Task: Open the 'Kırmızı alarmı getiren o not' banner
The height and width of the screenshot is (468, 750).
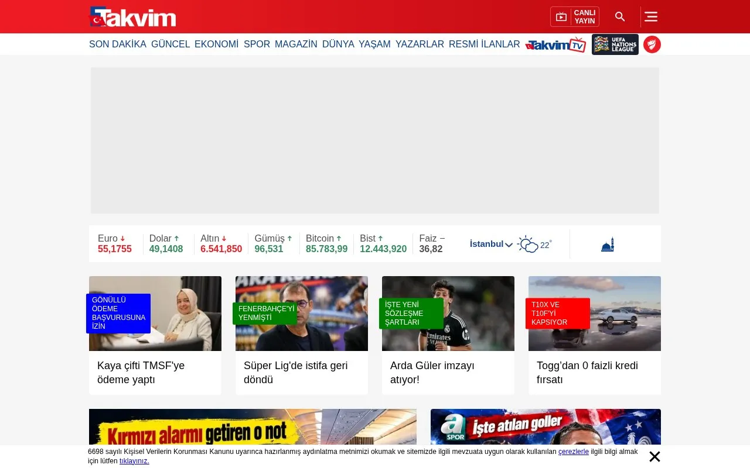Action: tap(253, 427)
